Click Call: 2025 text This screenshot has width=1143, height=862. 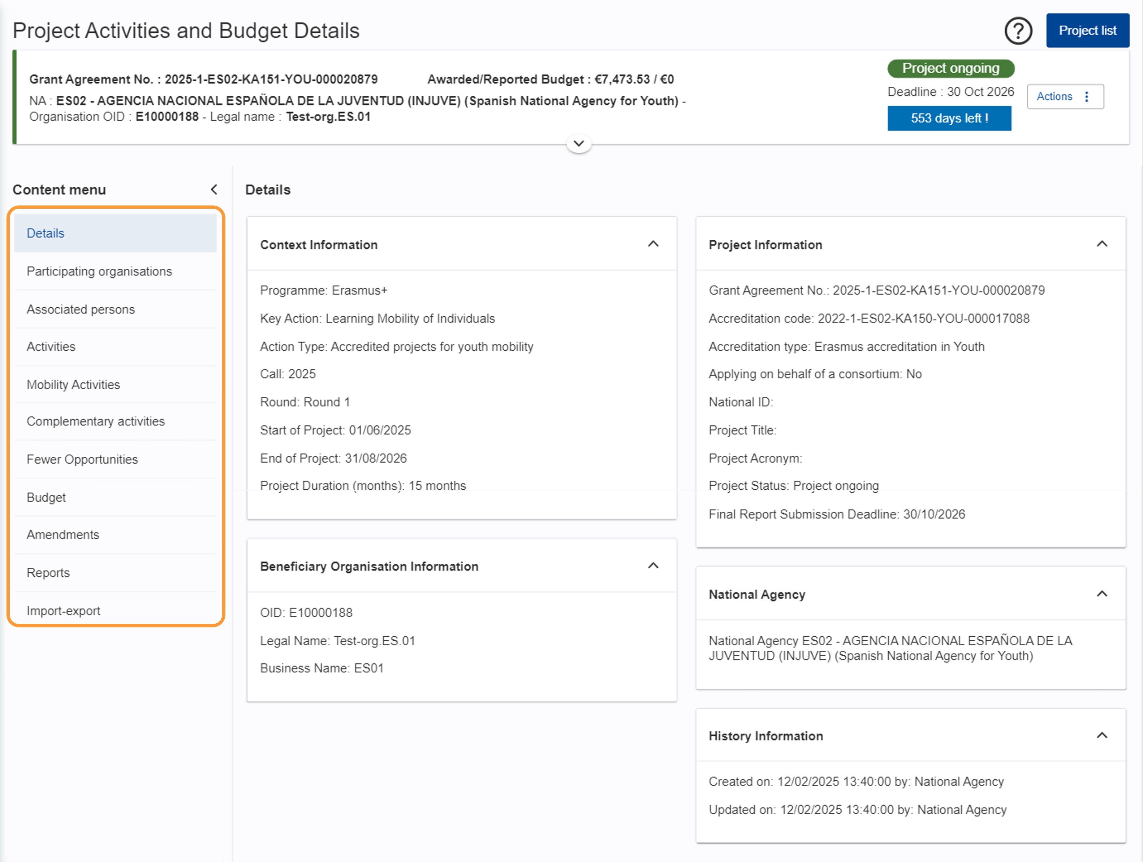click(288, 374)
